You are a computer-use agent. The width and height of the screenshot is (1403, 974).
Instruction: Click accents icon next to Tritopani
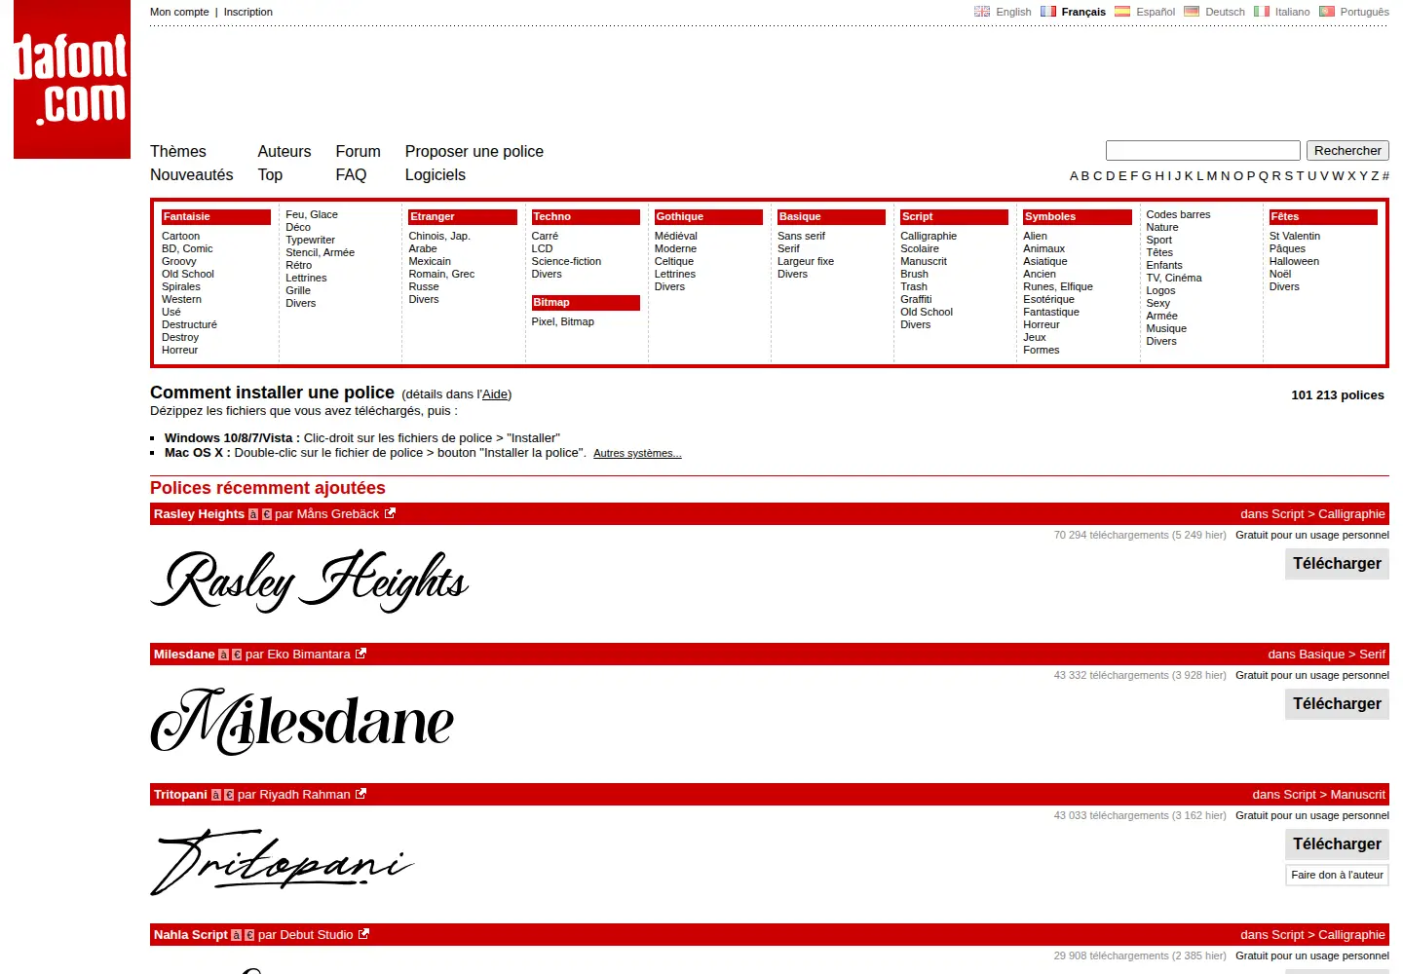click(x=216, y=795)
